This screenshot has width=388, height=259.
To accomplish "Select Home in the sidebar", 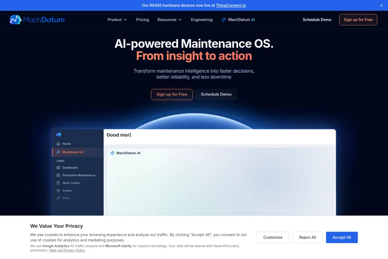I will tap(78, 144).
